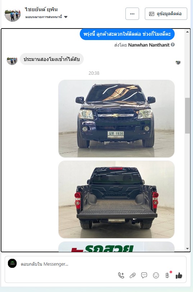Click the Baht payment icon
Viewport: 193px width, 292px height.
(x=167, y=275)
